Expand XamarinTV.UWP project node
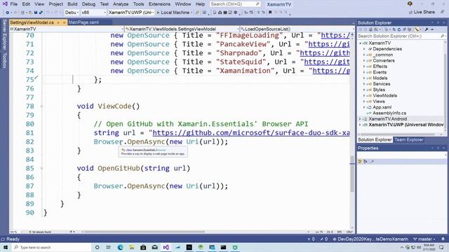 pyautogui.click(x=360, y=125)
